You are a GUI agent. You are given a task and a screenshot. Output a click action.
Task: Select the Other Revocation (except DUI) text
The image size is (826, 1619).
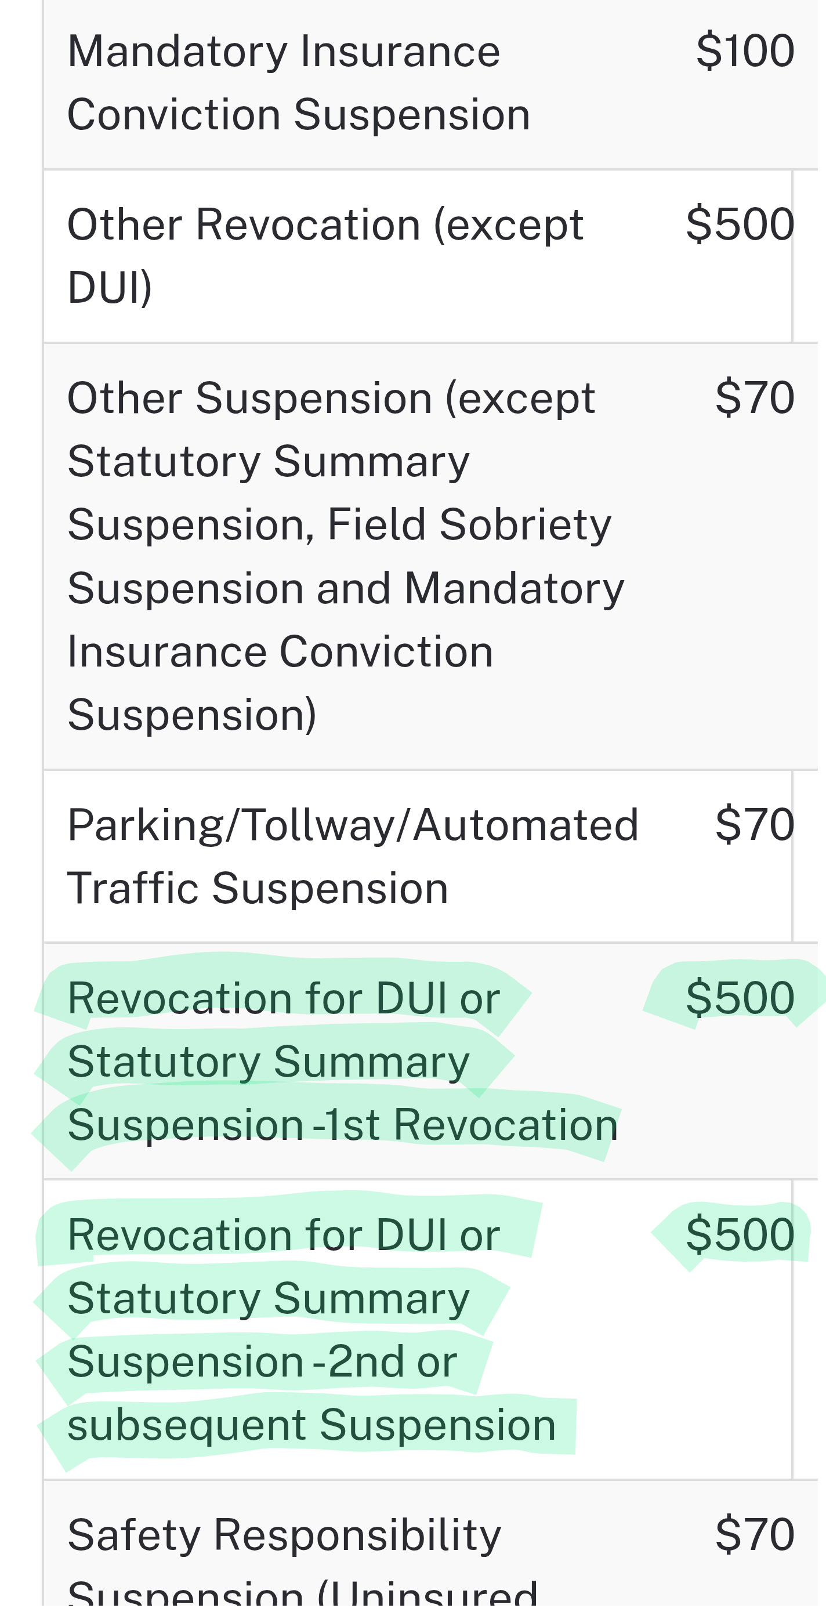coord(325,256)
